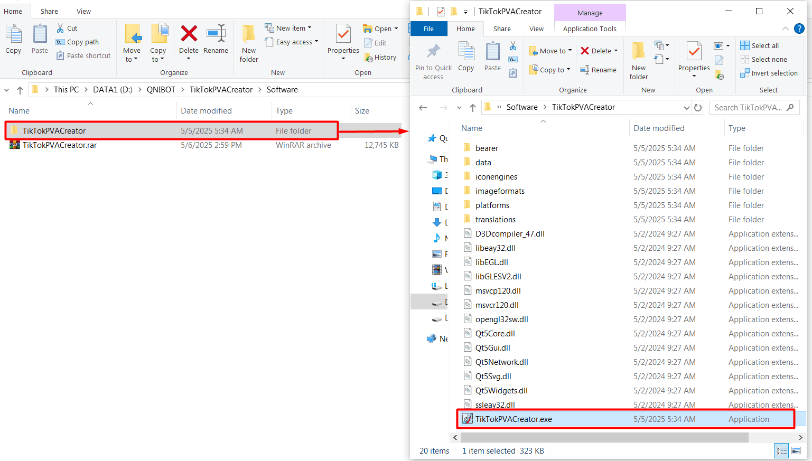Screen dimensions: 812x461
Task: Open the blue File tab
Action: coord(428,29)
